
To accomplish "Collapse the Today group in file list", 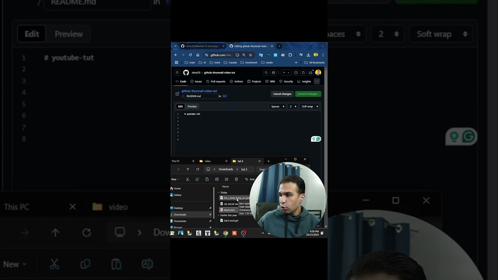I will 219,192.
